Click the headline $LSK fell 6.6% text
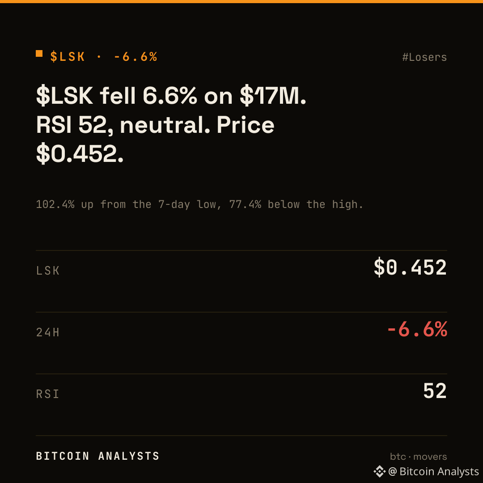Screen dimensions: 483x483 point(116,96)
